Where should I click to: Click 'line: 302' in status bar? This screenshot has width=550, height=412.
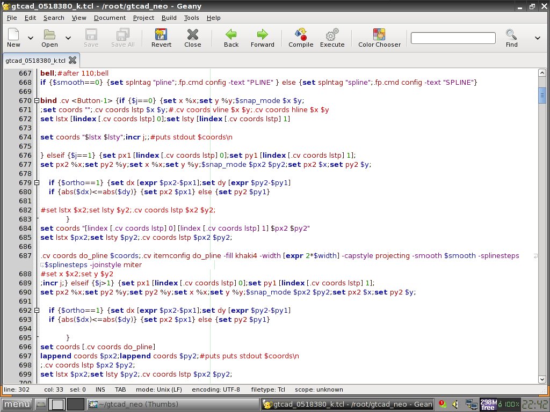(x=17, y=389)
